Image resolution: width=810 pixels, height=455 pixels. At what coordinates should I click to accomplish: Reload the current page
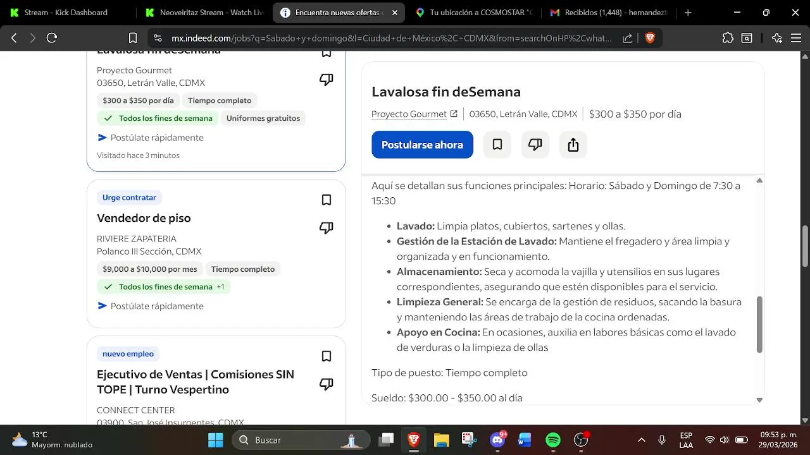(52, 38)
